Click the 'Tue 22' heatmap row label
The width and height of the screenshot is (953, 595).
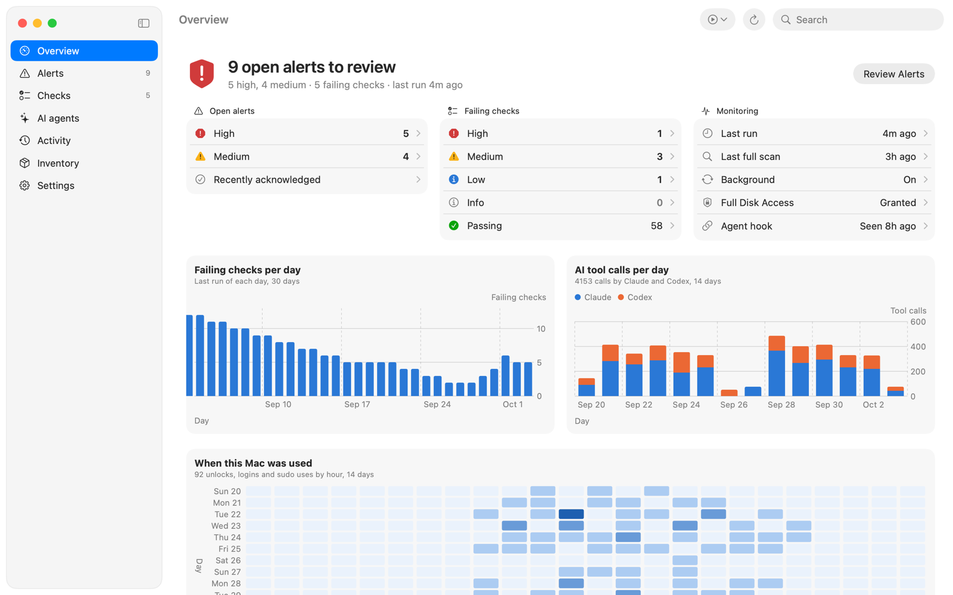[228, 514]
